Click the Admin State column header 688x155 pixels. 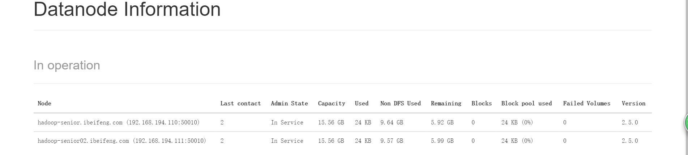point(289,104)
